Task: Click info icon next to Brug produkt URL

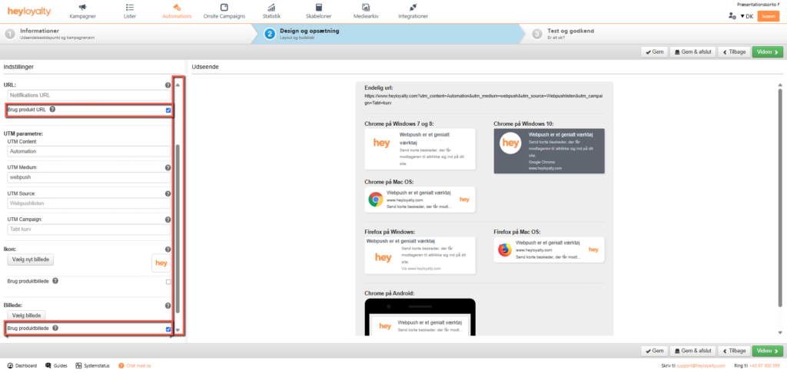Action: tap(52, 110)
